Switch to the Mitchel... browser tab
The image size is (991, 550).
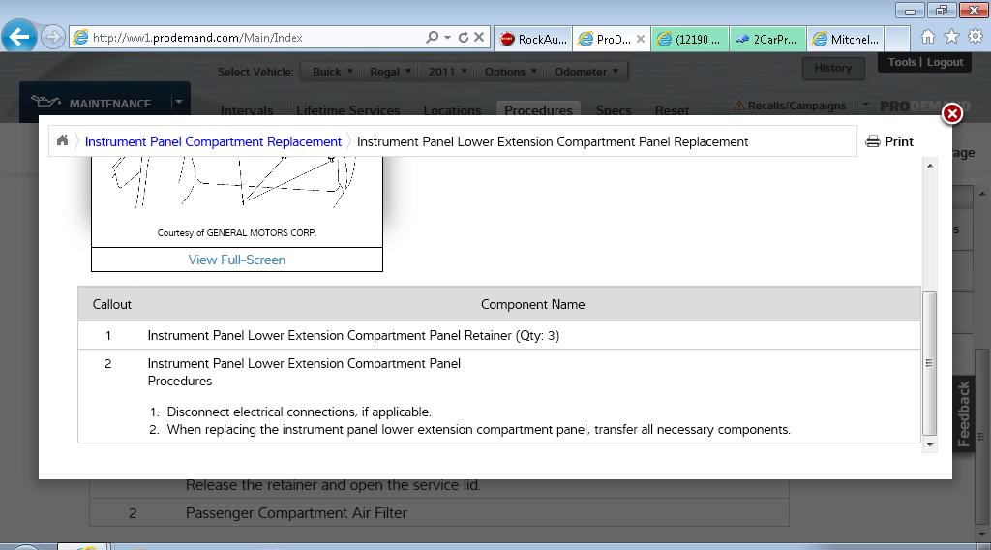[845, 39]
